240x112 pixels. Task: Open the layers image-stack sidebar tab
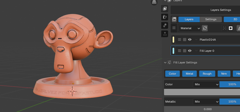tap(165, 9)
